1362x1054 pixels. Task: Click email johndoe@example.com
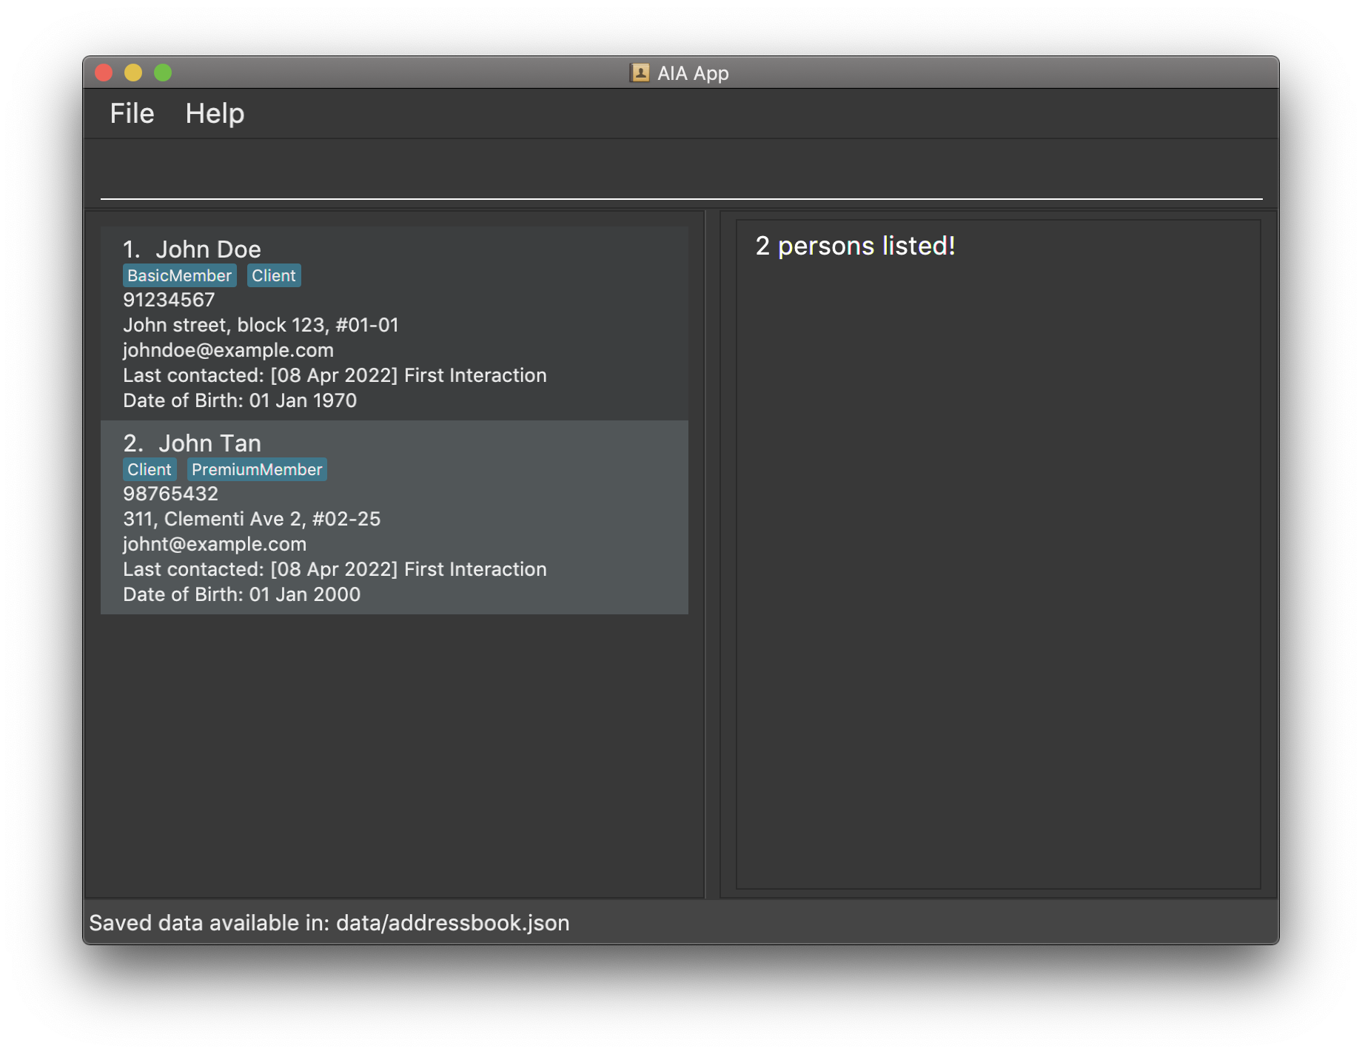[x=228, y=350]
